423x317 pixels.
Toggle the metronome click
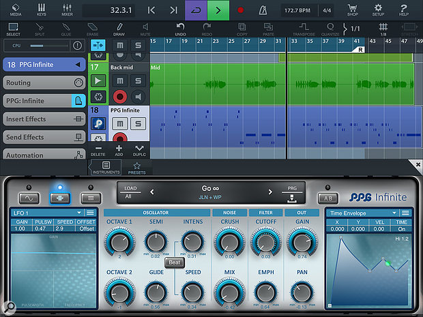[x=263, y=10]
